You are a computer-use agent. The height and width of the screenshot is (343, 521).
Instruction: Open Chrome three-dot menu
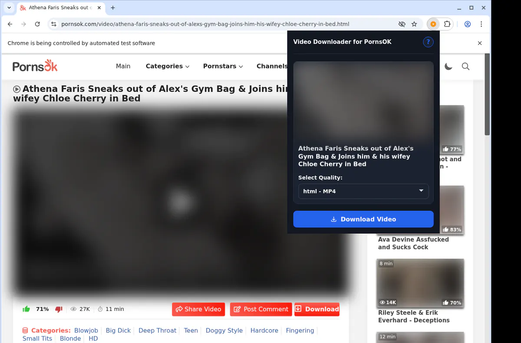click(x=481, y=24)
